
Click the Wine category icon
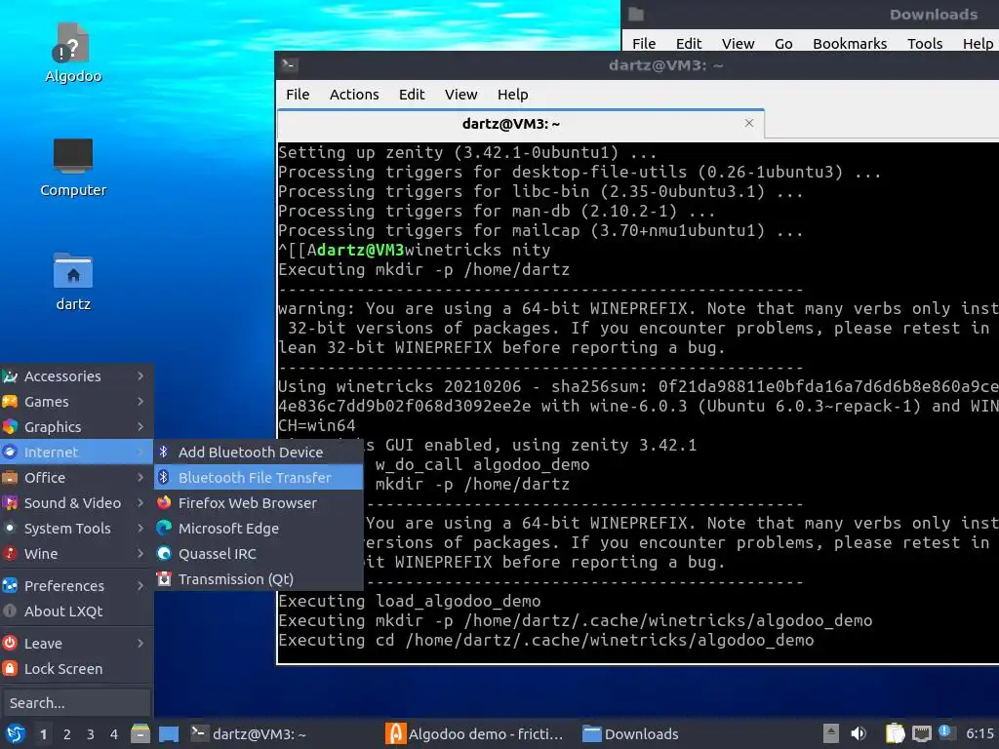tap(10, 554)
